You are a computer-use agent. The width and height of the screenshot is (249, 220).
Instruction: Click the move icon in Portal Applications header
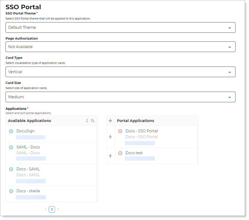point(110,121)
